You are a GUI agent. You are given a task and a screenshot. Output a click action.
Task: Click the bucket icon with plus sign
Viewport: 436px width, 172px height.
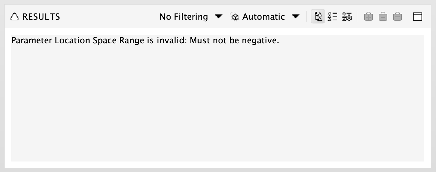(x=368, y=17)
